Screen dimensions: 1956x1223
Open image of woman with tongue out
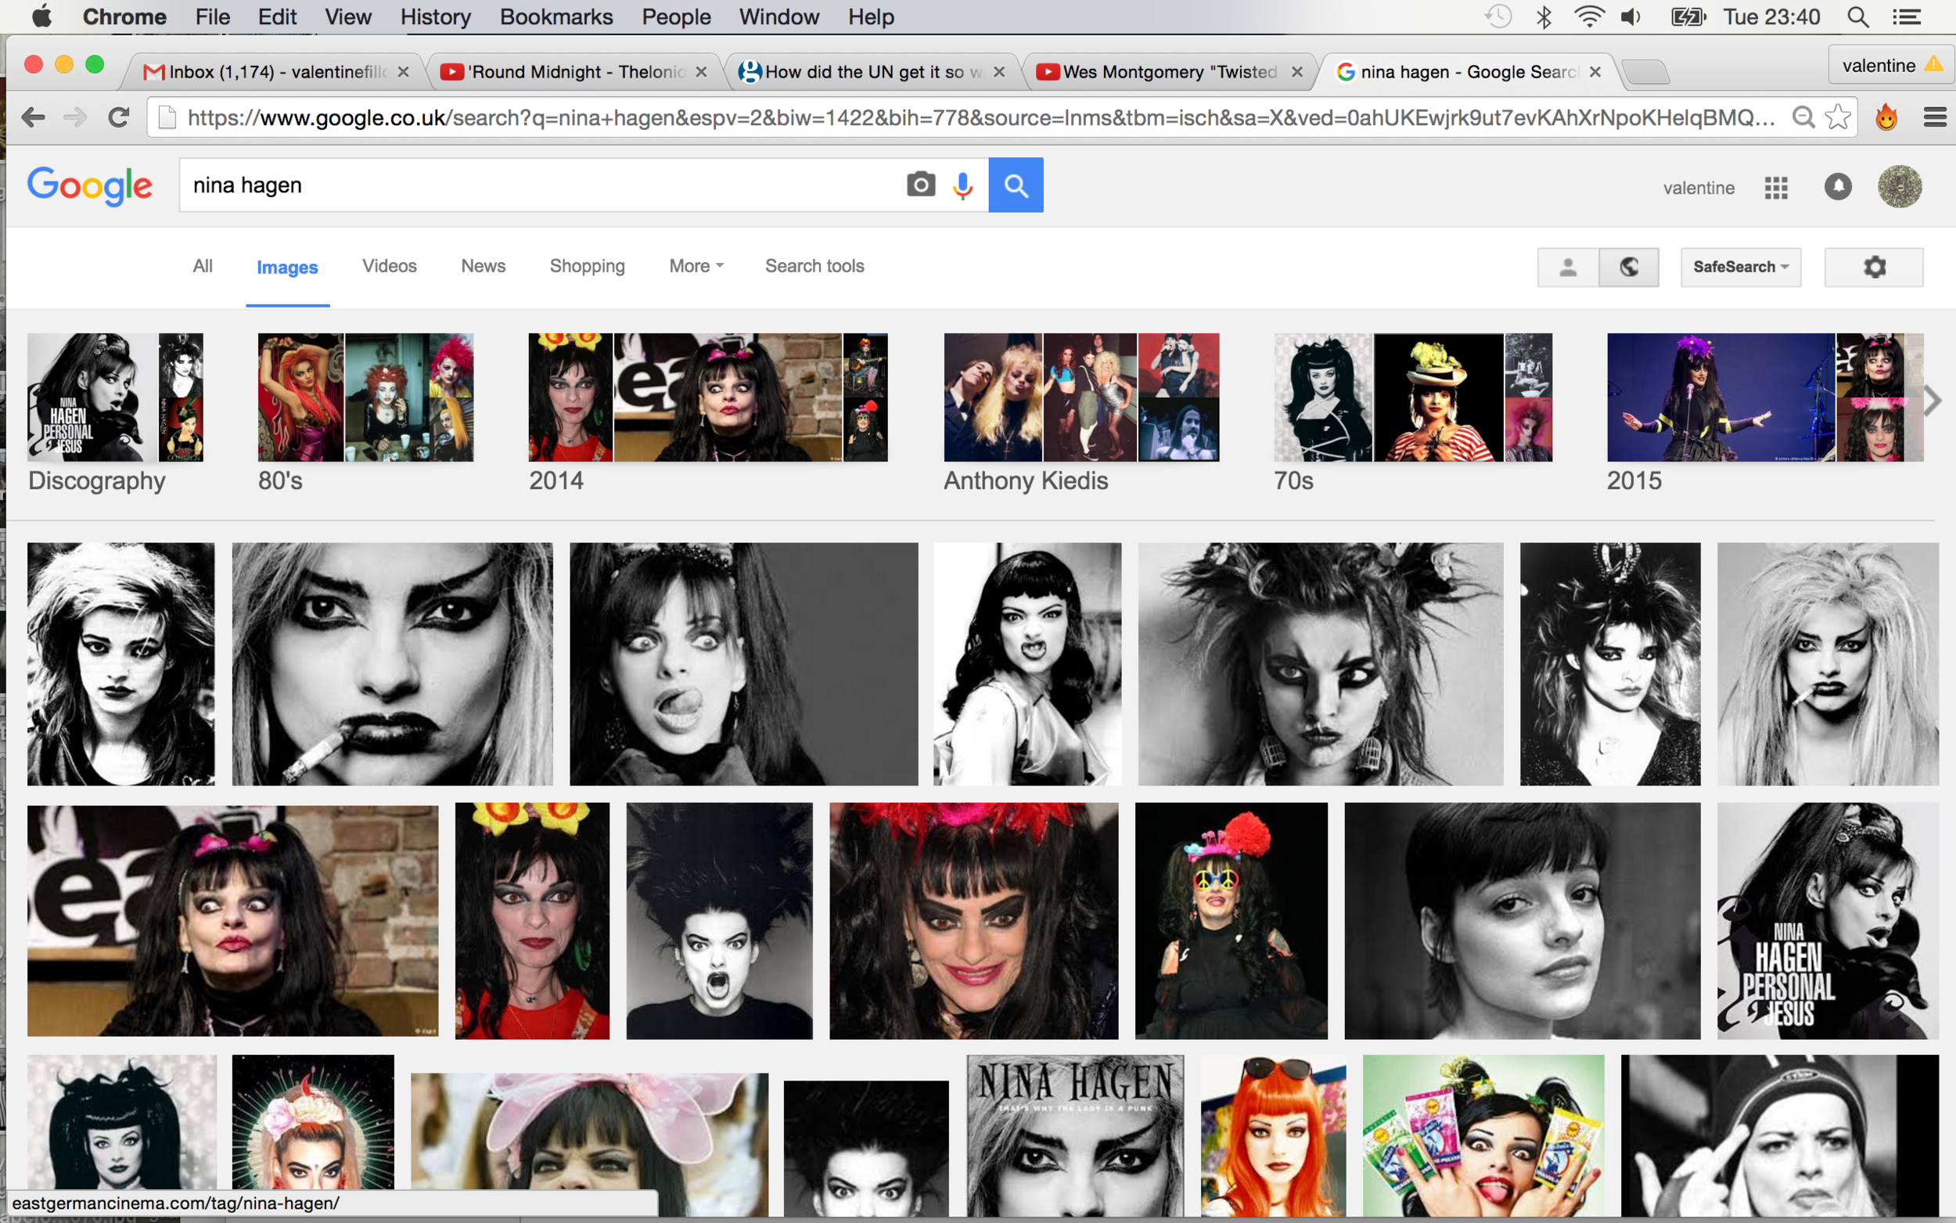point(743,664)
